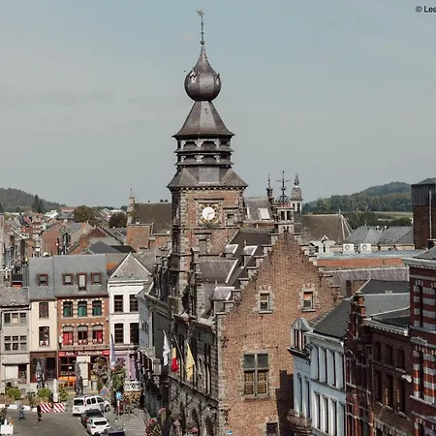The width and height of the screenshot is (436, 436).
Task: Click the clock face on the belfry tower
Action: (208, 213)
